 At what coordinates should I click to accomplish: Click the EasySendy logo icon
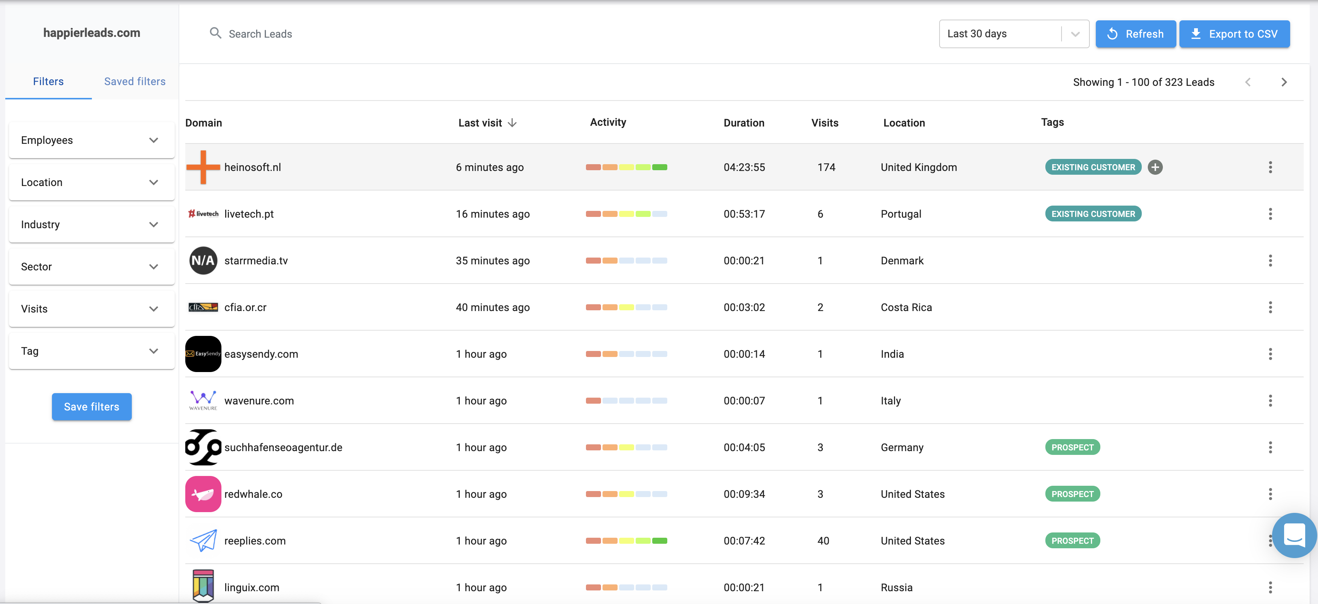(203, 353)
